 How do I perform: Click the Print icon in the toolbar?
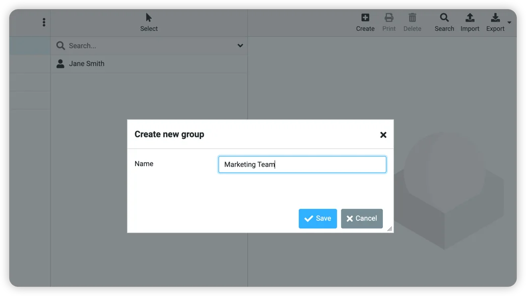coord(388,18)
